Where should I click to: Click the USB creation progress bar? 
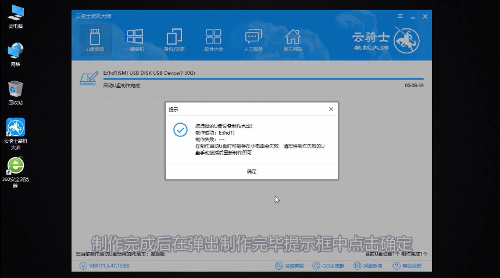tap(263, 79)
